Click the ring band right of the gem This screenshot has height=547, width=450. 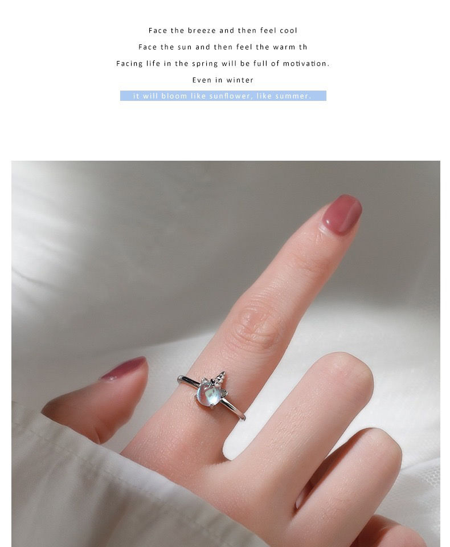(233, 409)
